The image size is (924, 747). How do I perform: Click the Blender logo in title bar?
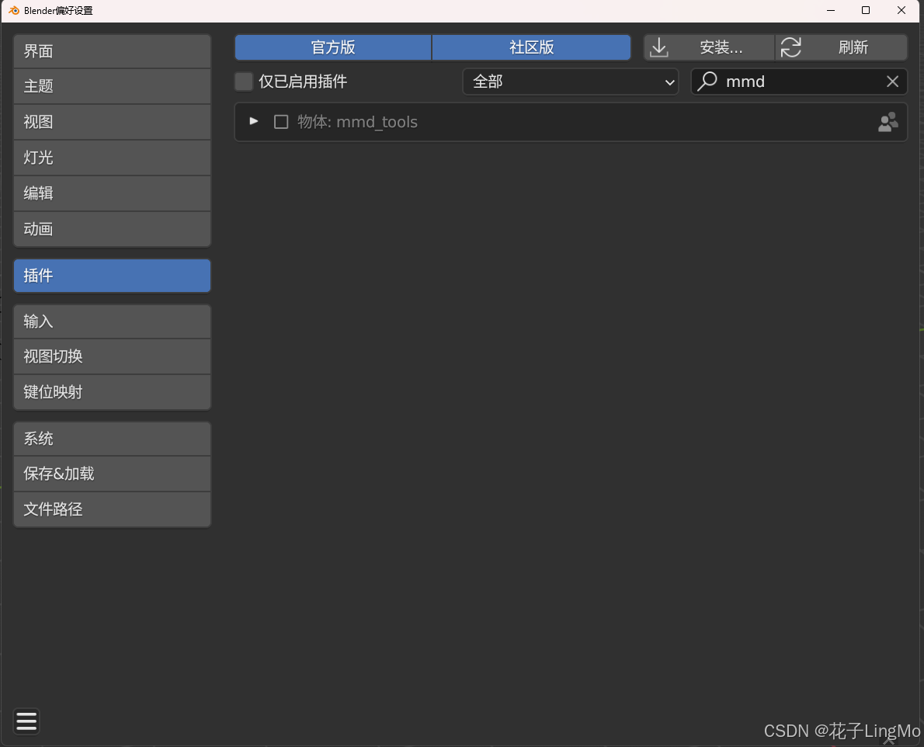13,11
